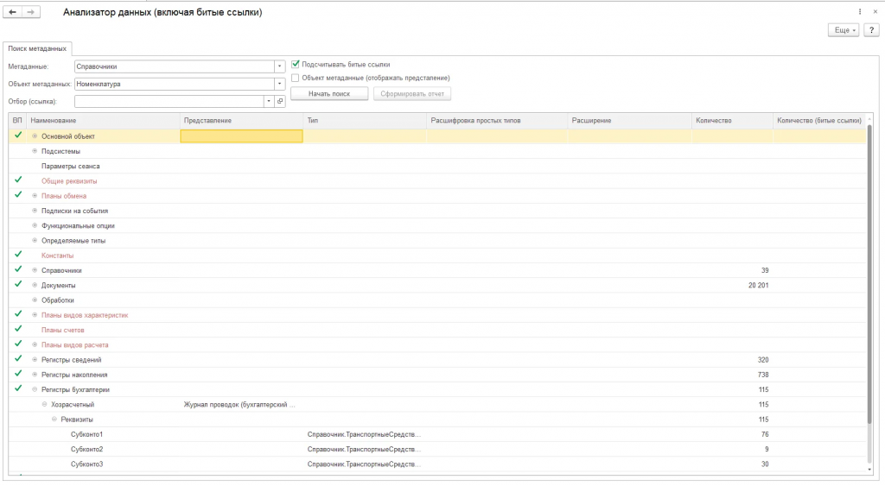Click the ВП column header
The width and height of the screenshot is (885, 486).
coord(17,121)
